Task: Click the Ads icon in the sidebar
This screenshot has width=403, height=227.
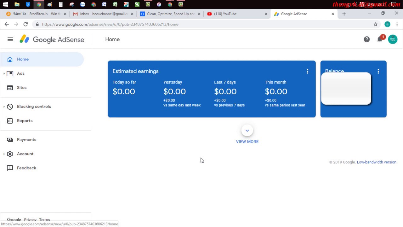Action: pos(10,73)
